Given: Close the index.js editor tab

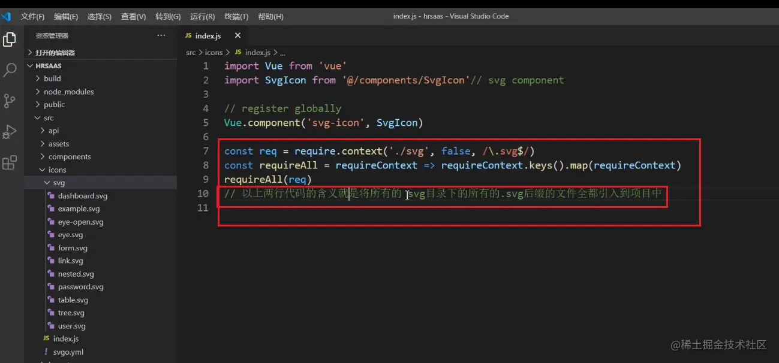Looking at the screenshot, I should (x=237, y=36).
